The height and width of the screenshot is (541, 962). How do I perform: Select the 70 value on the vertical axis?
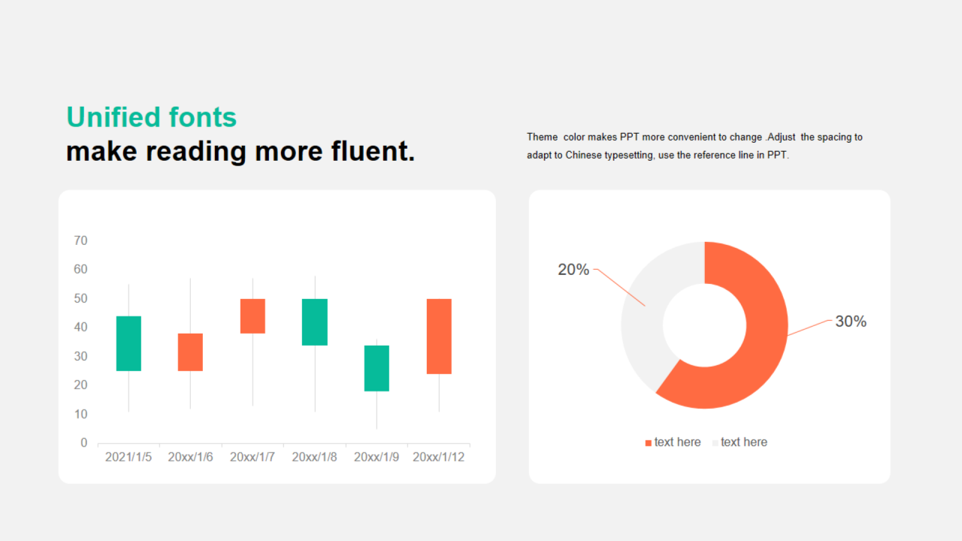click(80, 240)
